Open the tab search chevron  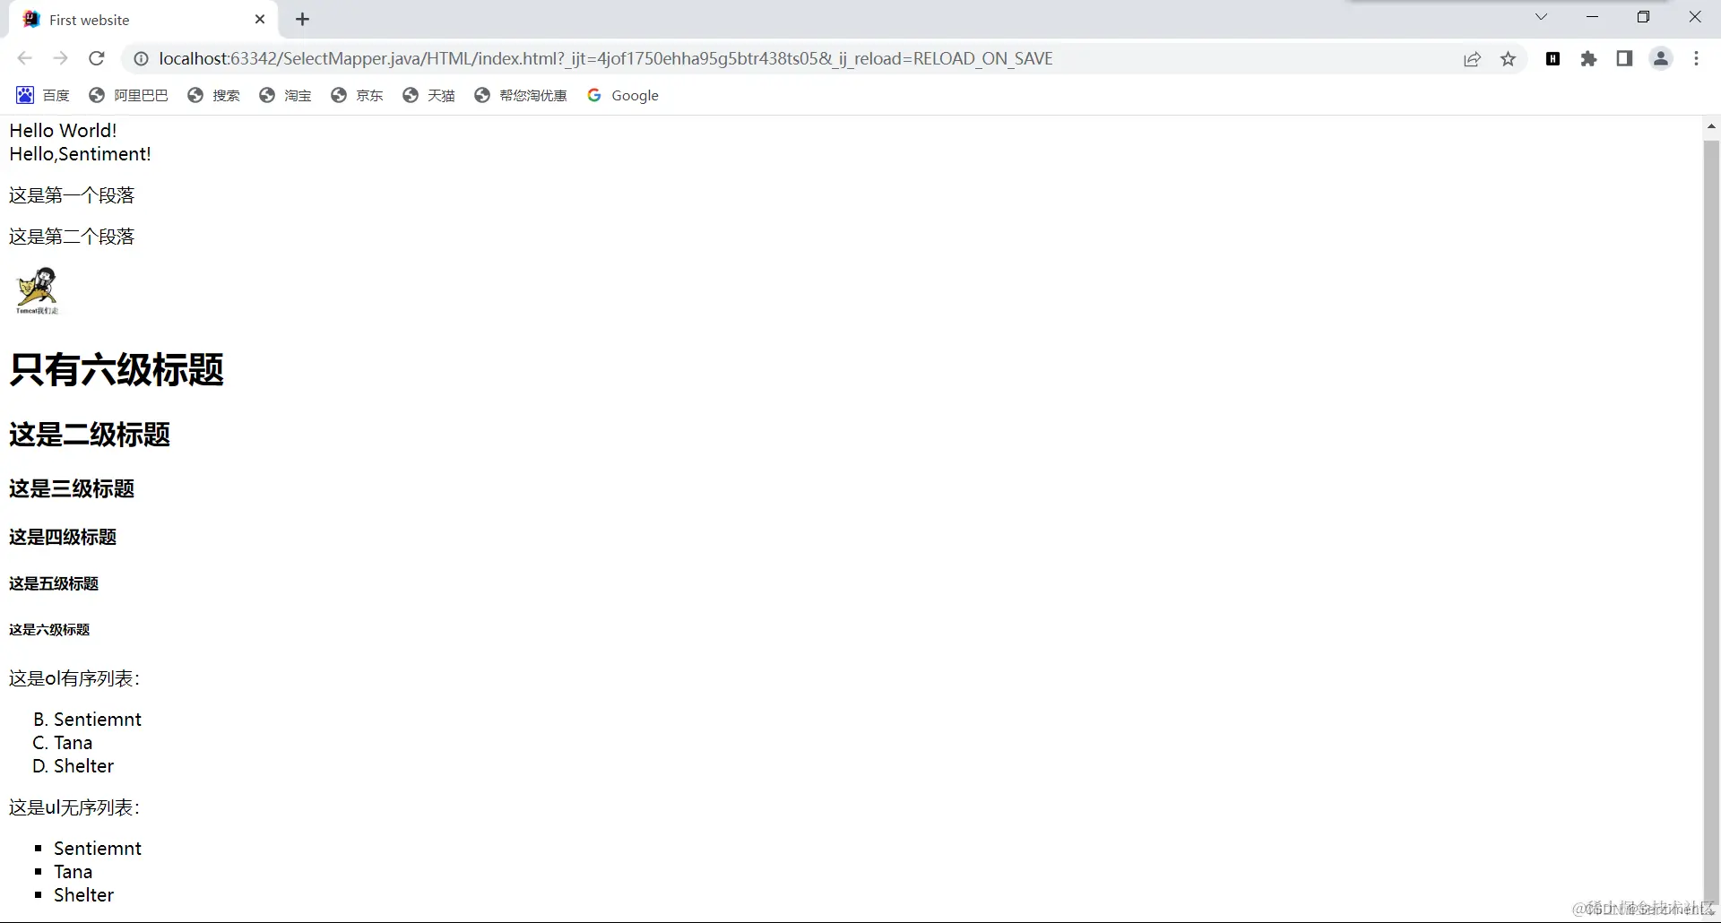point(1541,17)
